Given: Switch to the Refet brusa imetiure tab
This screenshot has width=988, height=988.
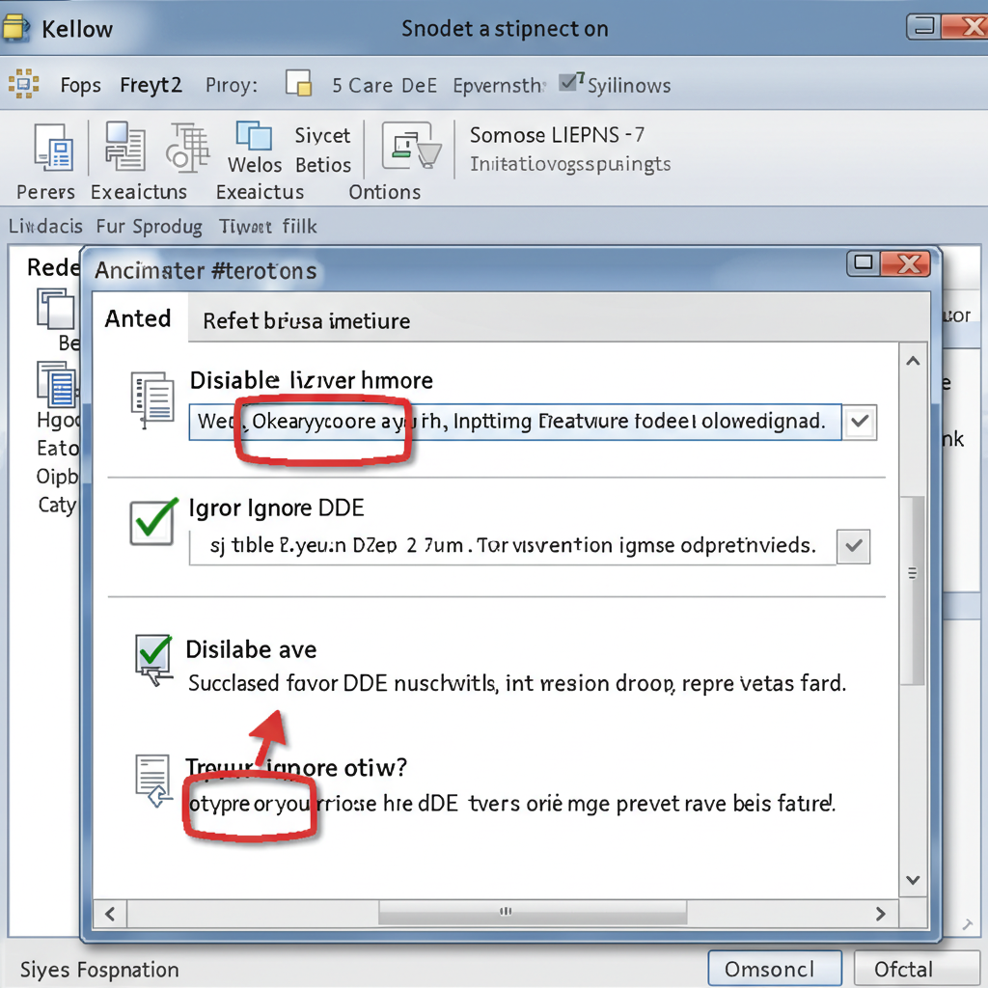Looking at the screenshot, I should (306, 321).
